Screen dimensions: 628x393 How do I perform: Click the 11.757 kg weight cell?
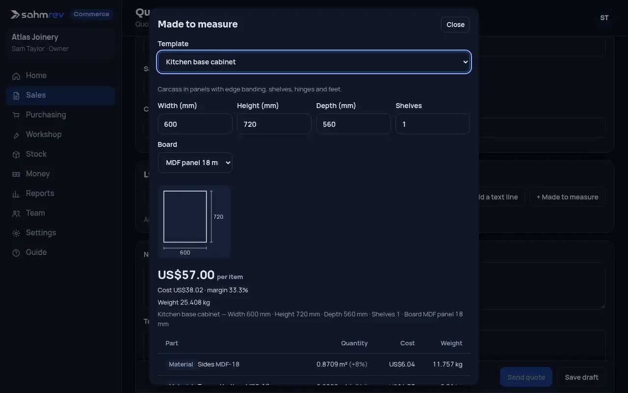click(447, 365)
